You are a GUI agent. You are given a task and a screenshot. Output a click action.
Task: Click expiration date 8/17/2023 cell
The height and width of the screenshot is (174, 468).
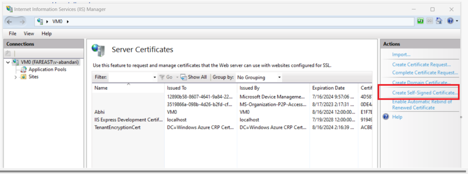(334, 105)
